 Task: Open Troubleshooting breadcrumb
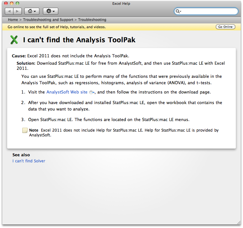[92, 20]
